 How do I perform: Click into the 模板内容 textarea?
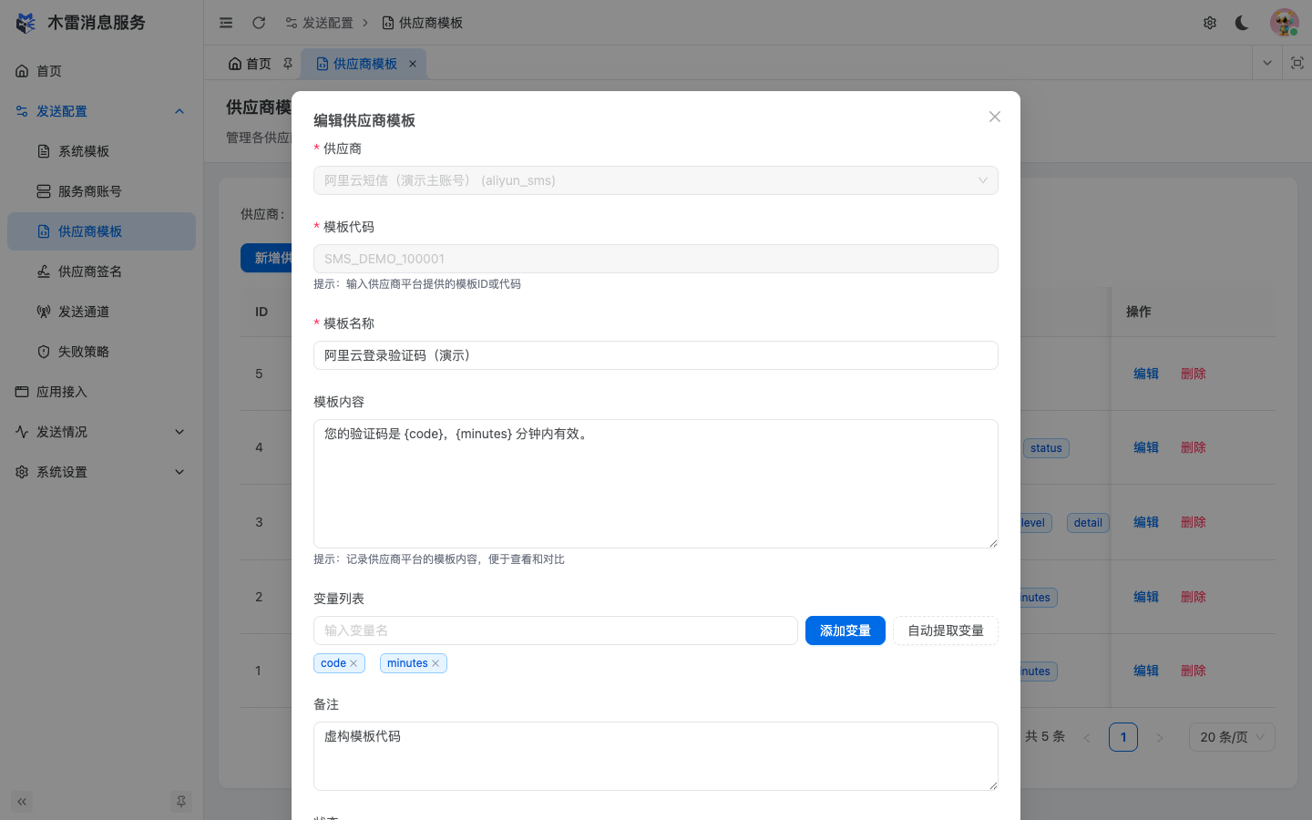pos(656,484)
